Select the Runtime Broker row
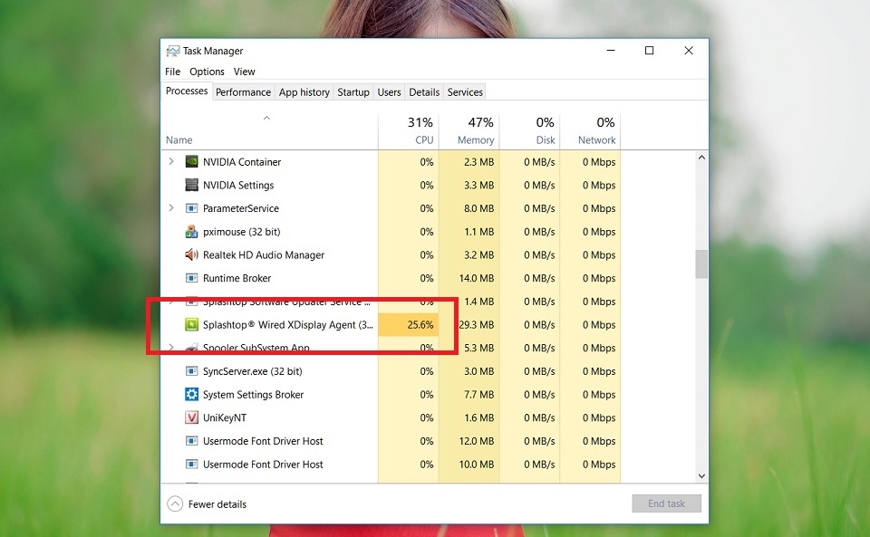The image size is (870, 537). pos(391,278)
